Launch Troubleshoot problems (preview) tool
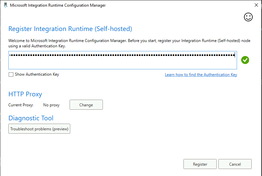This screenshot has height=176, width=262. point(39,129)
